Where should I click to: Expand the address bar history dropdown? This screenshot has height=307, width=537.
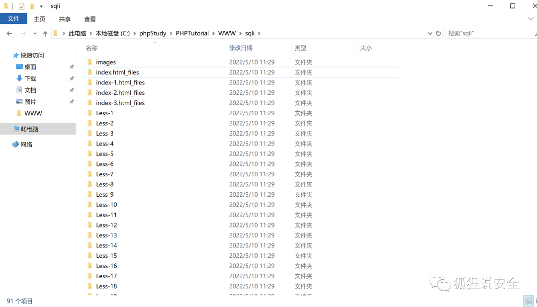tap(430, 34)
